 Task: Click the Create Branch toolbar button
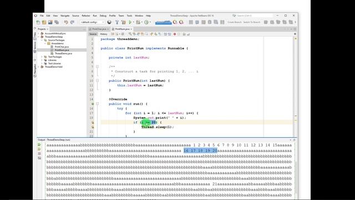coord(235,22)
